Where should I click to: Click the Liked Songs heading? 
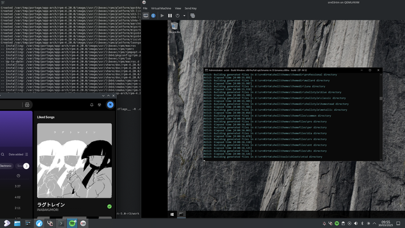coord(46,117)
